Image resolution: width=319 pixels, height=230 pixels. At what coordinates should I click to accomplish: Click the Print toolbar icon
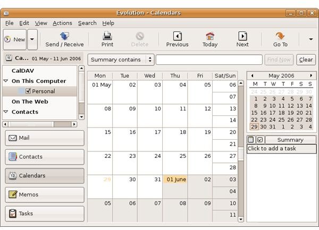tap(107, 39)
